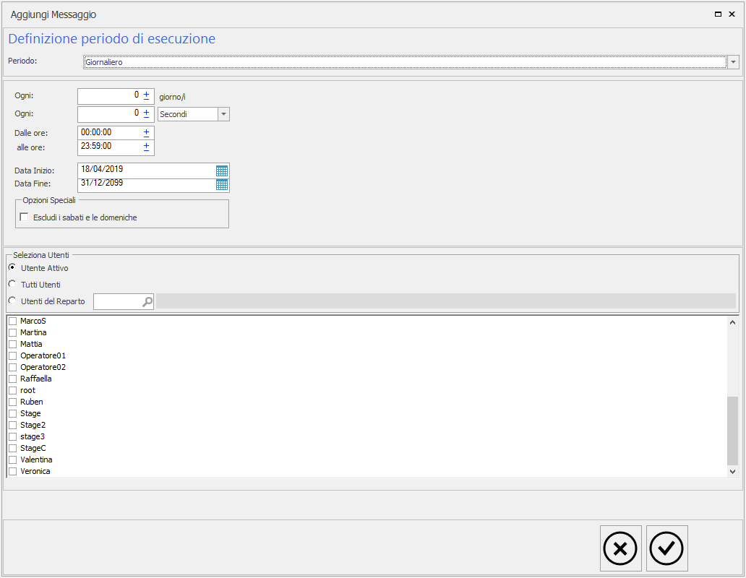Check the Mattia user checkbox

pyautogui.click(x=13, y=344)
